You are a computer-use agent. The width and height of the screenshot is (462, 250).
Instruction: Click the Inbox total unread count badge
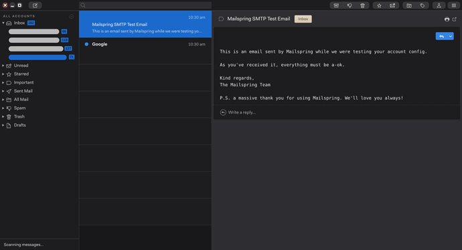31,23
